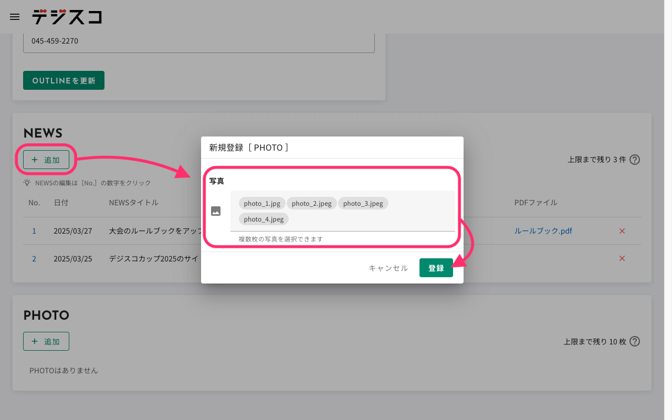Select the photo_4.jpeg file chip
Image resolution: width=672 pixels, height=420 pixels.
(x=264, y=219)
